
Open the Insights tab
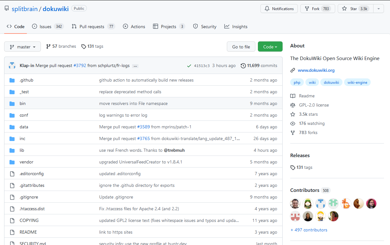236,27
